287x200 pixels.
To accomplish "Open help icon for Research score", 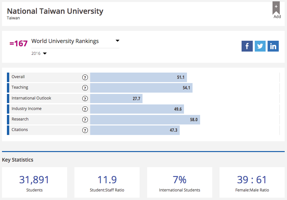I will pyautogui.click(x=85, y=120).
